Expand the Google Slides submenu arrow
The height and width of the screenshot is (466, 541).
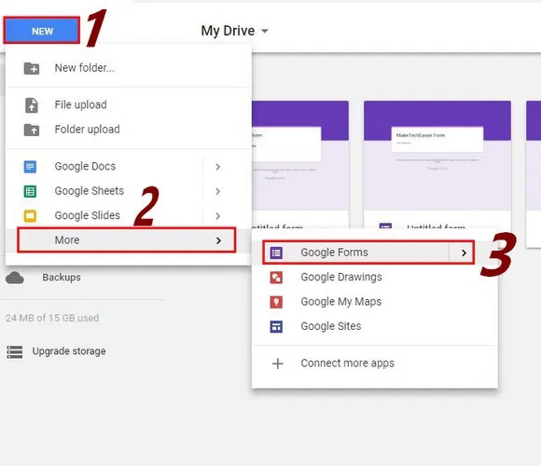point(217,216)
